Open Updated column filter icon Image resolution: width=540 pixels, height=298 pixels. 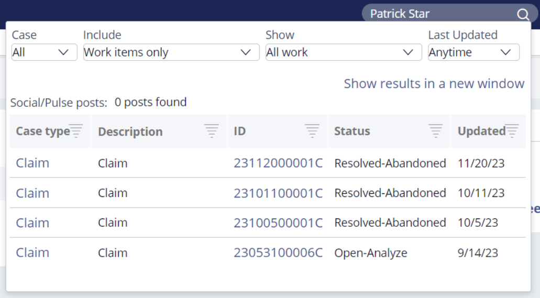point(512,131)
